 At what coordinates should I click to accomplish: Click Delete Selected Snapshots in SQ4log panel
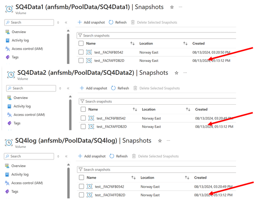(155, 156)
